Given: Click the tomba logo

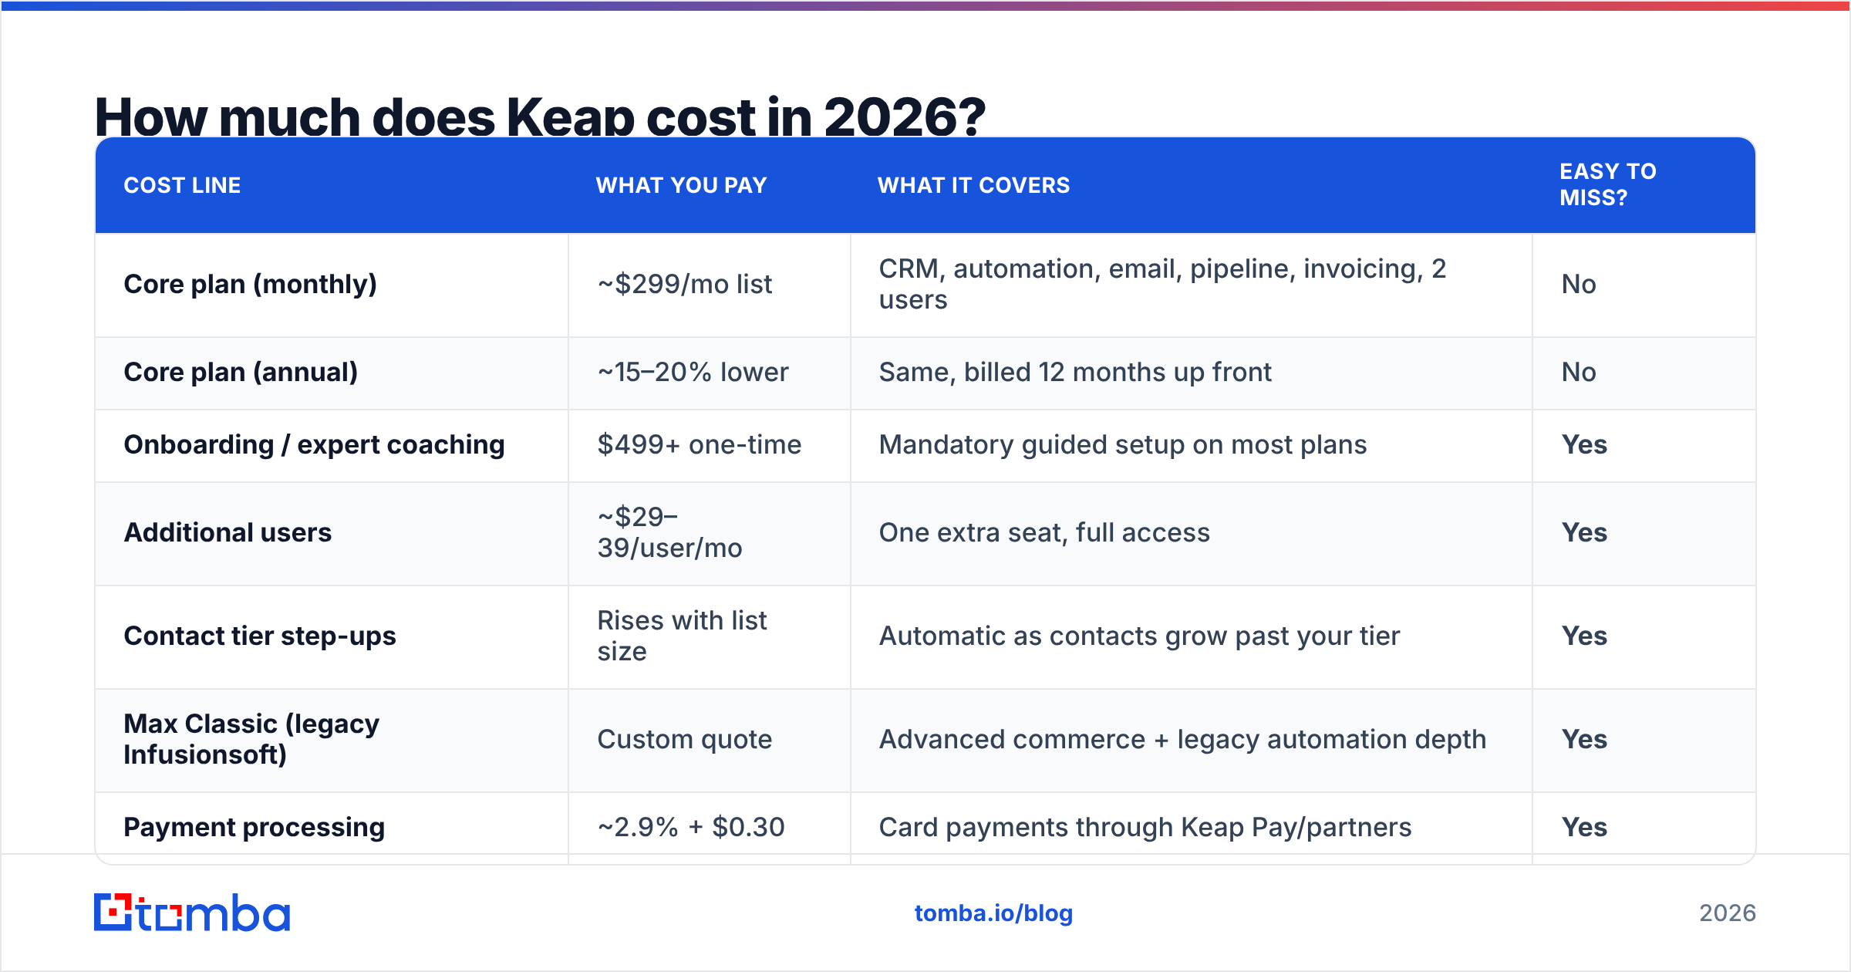Looking at the screenshot, I should click(x=192, y=913).
